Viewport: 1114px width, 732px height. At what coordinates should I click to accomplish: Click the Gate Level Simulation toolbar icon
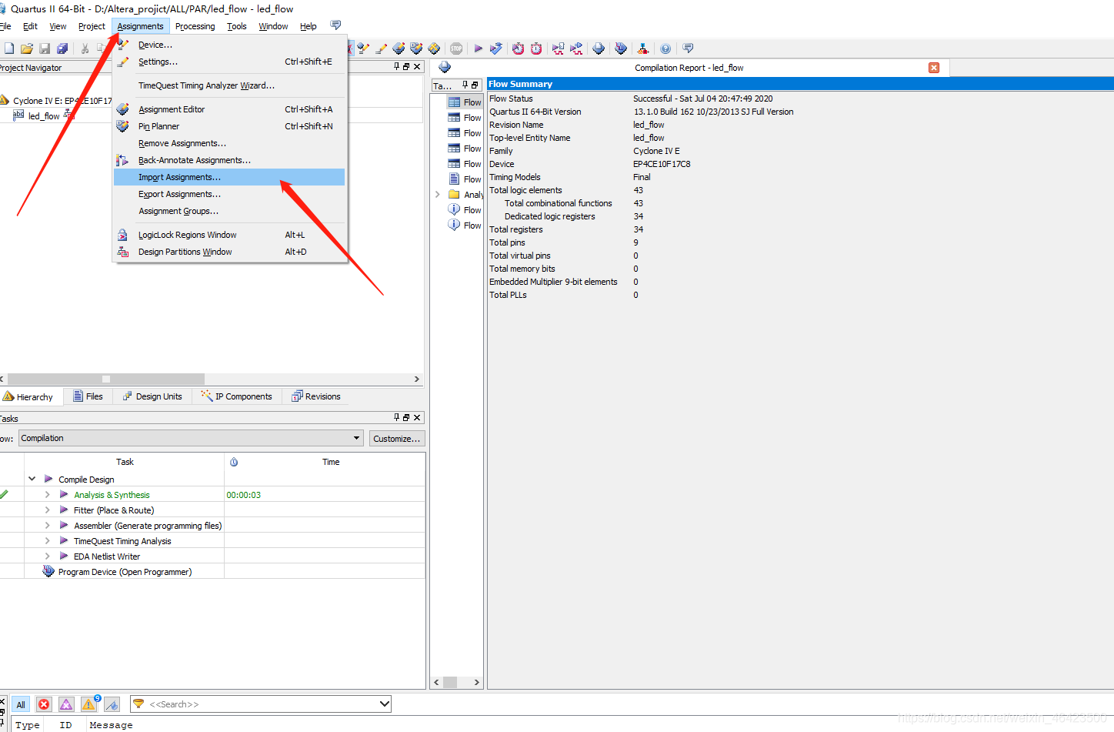coord(576,48)
